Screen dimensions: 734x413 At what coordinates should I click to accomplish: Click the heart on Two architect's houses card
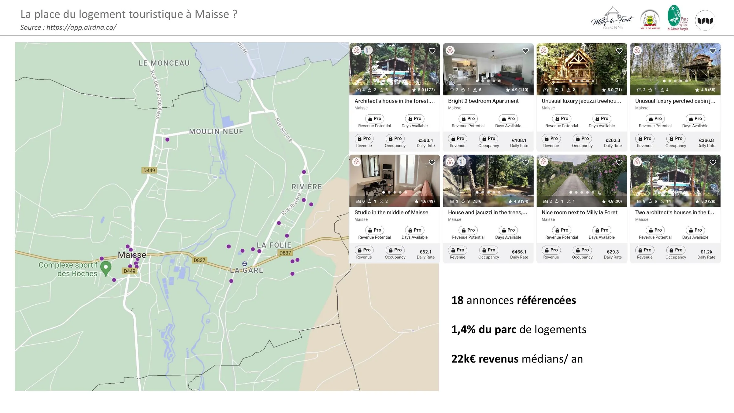[713, 162]
